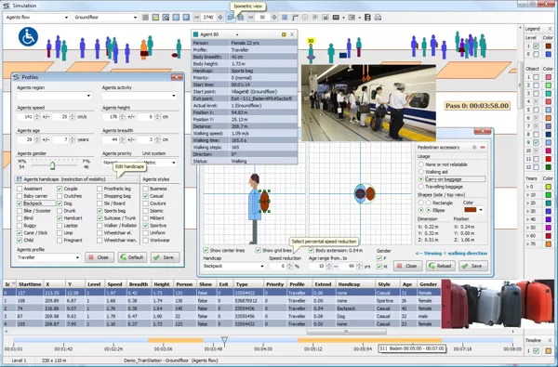Uncheck the Sports bag handicap checkbox

(100, 211)
